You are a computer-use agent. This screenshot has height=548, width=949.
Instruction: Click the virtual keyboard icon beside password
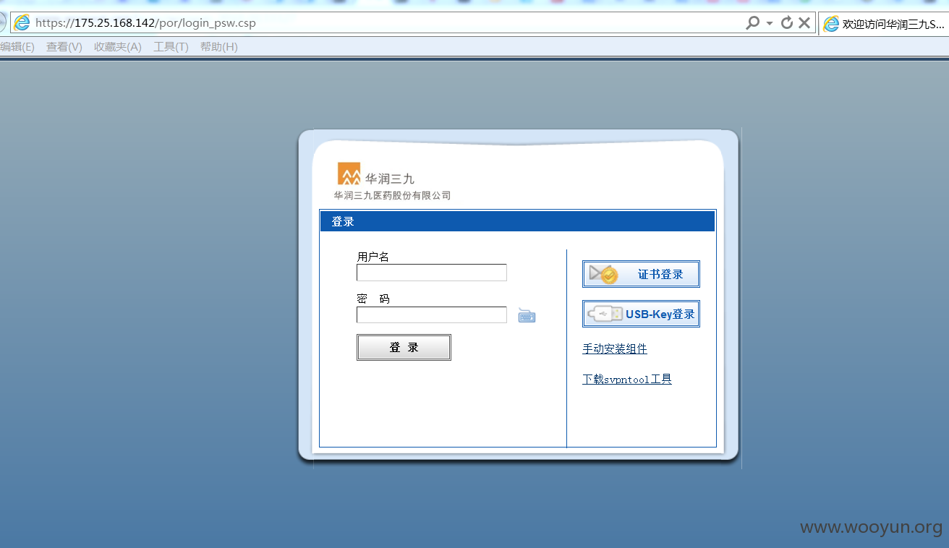coord(527,315)
